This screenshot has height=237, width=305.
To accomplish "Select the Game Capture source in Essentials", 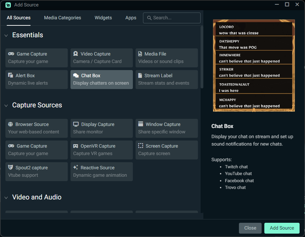I will point(36,58).
